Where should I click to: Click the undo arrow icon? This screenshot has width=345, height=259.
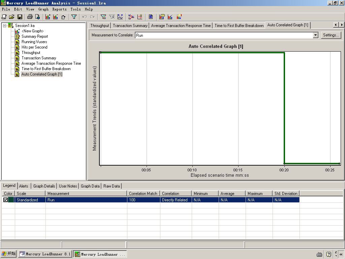coord(85,17)
